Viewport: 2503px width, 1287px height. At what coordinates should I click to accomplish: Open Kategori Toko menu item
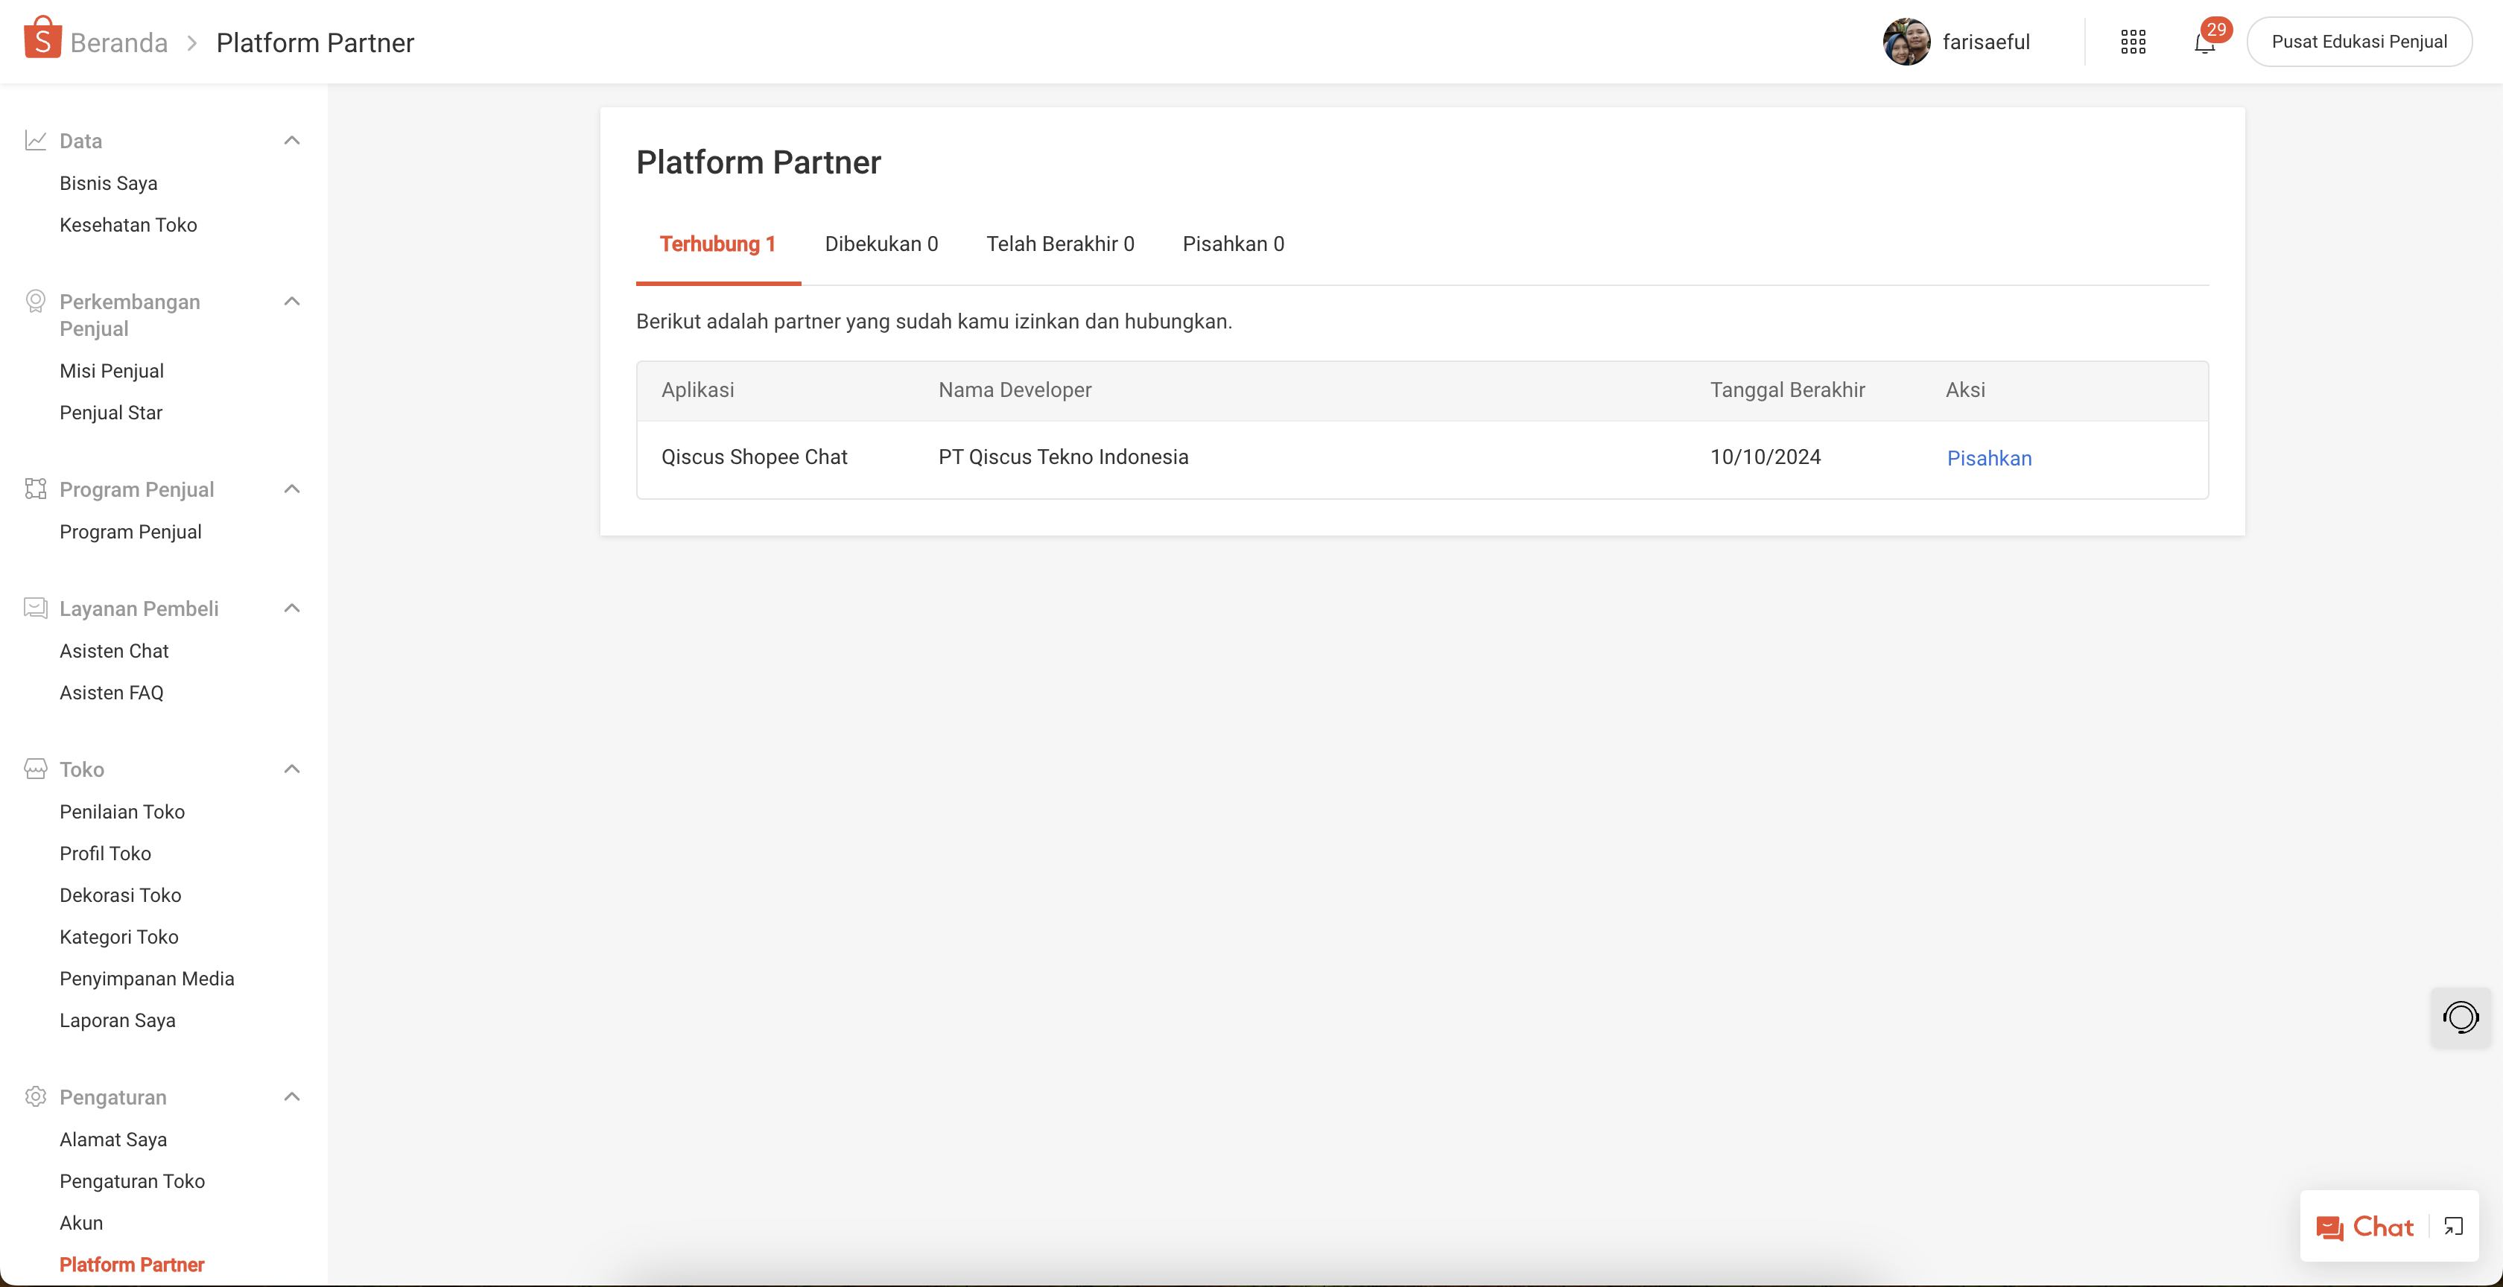(118, 938)
